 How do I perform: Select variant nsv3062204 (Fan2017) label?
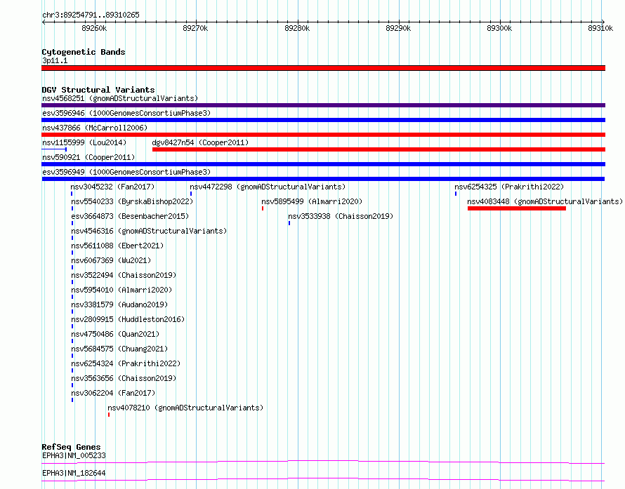[113, 393]
